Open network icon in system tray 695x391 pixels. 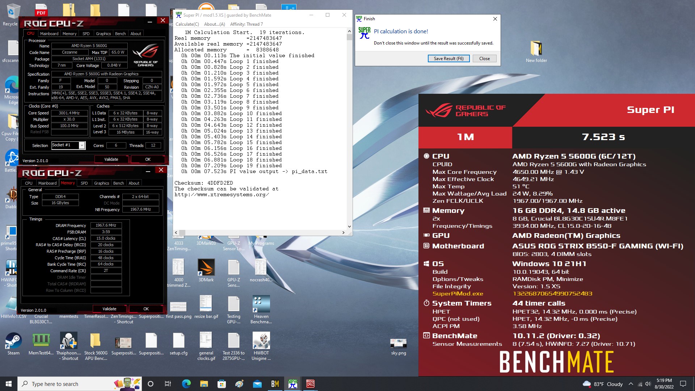(640, 384)
